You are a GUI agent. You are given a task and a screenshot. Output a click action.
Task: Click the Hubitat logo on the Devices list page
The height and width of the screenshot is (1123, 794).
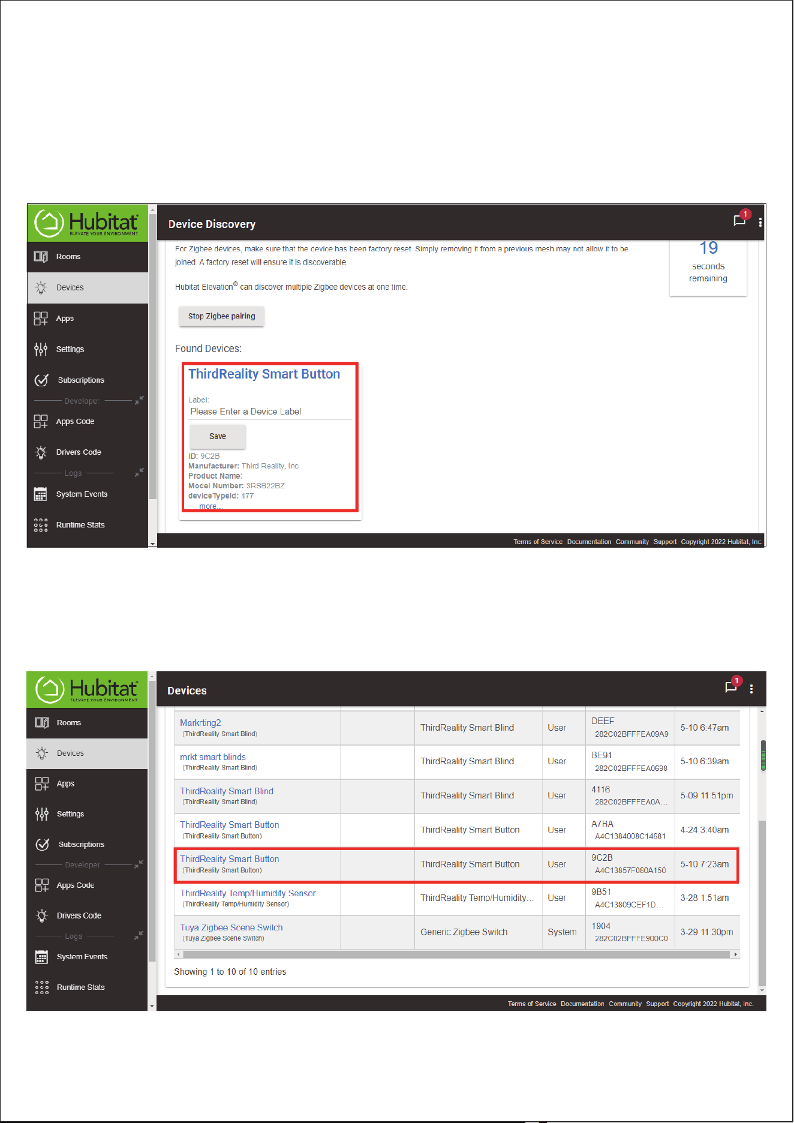(x=87, y=689)
